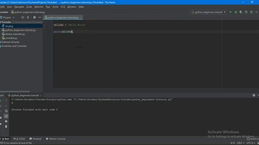Select nn.png in project tree
Screen dimensions: 259x145
tap(9, 26)
